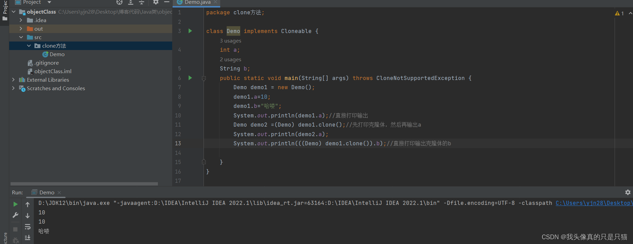633x244 pixels.
Task: Select the .gitignore file
Action: click(x=47, y=63)
